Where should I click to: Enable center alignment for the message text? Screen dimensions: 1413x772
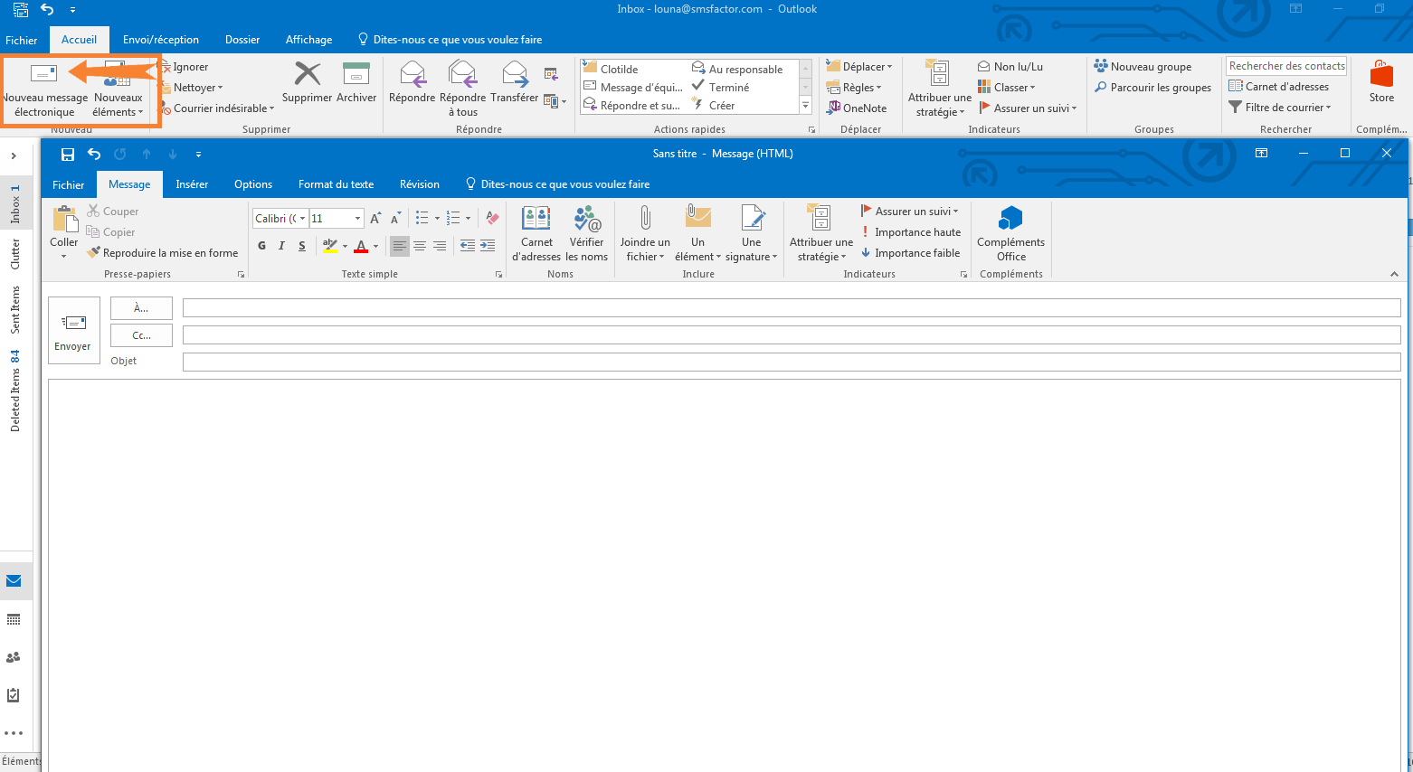[x=420, y=246]
